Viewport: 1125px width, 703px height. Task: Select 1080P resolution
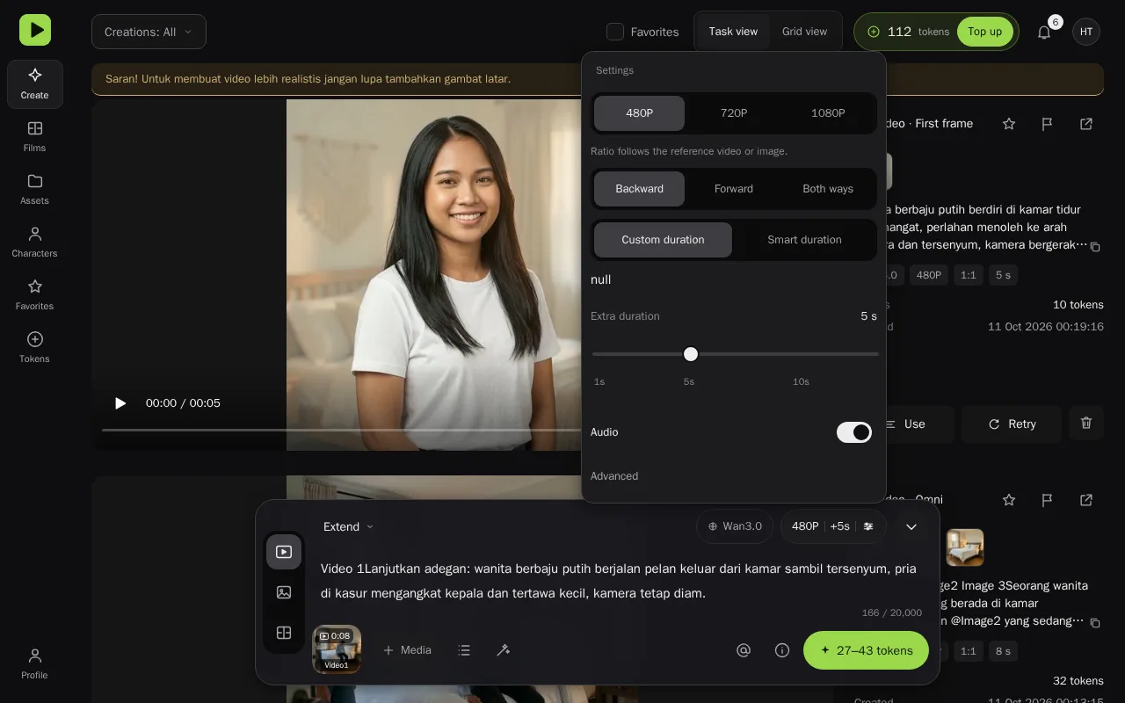(x=828, y=113)
